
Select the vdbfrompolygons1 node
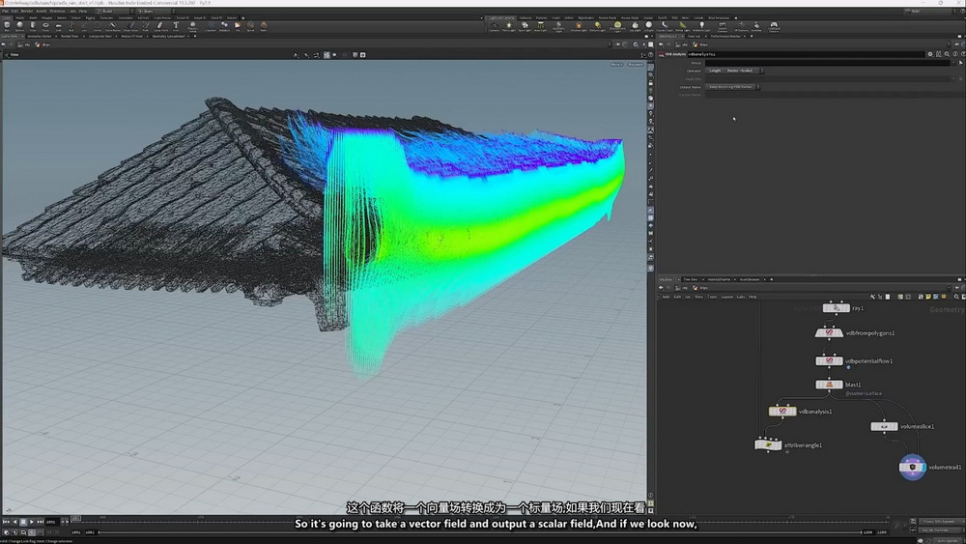pos(829,332)
